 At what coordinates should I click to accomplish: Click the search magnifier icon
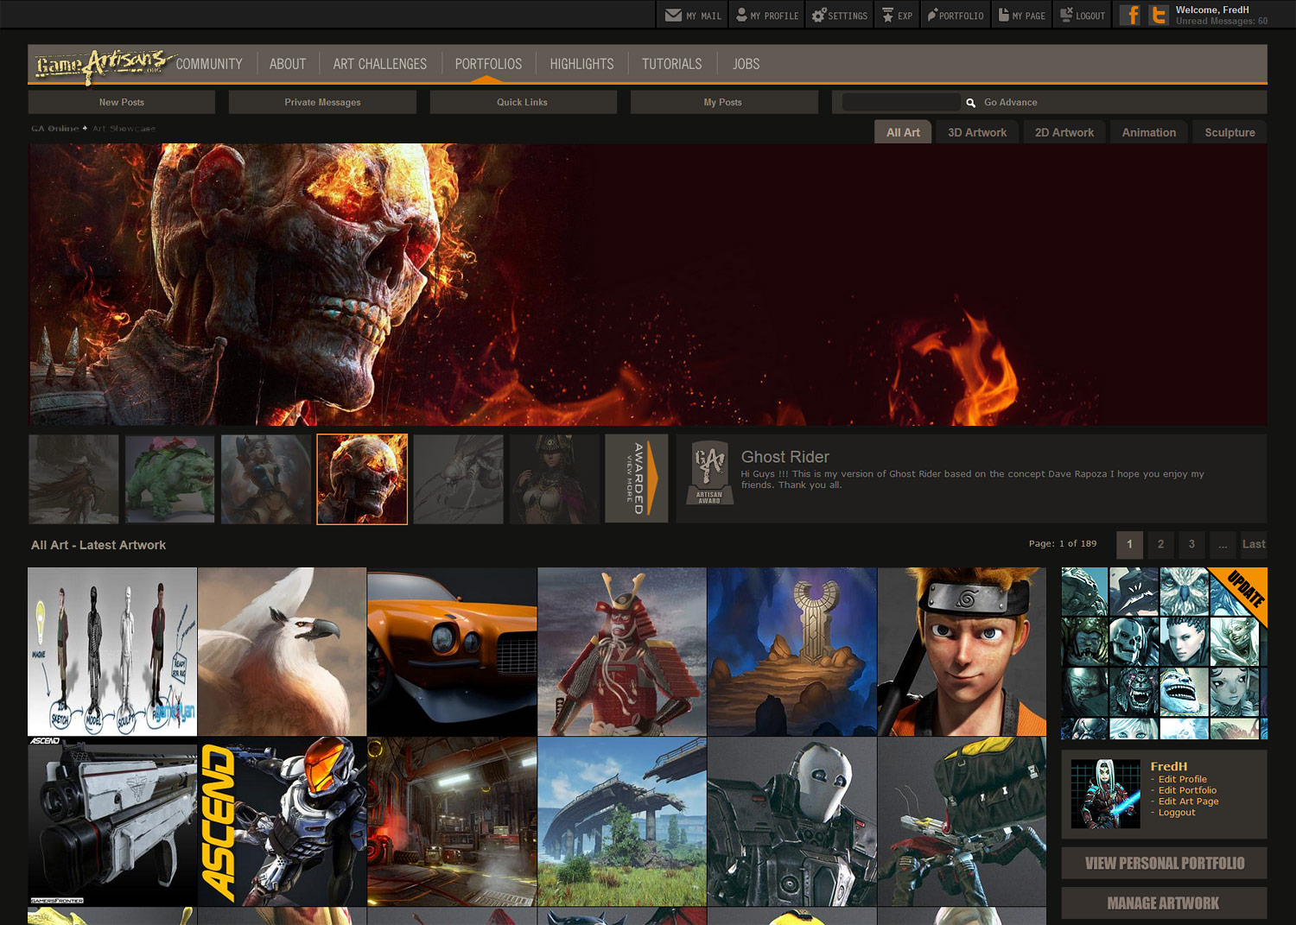pos(970,103)
